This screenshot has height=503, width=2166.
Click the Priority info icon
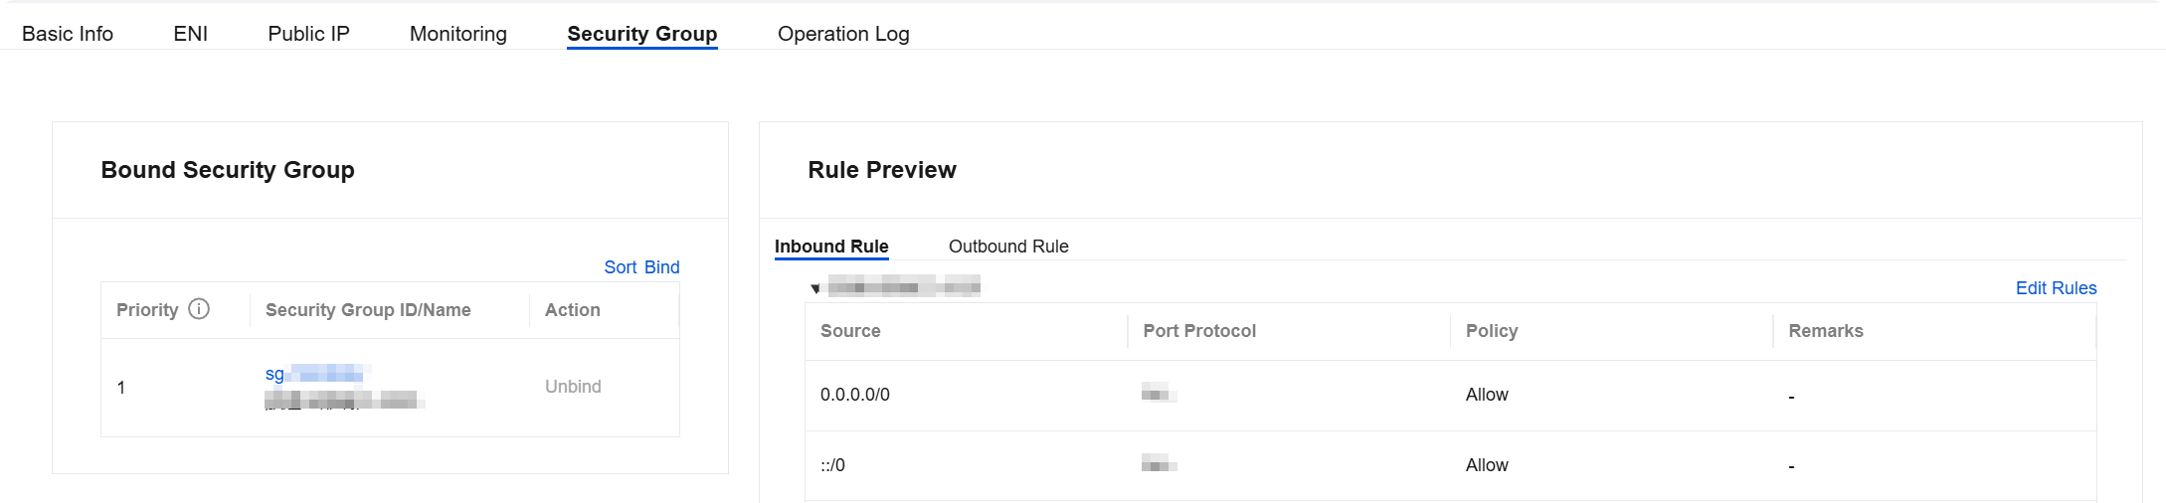[x=199, y=309]
